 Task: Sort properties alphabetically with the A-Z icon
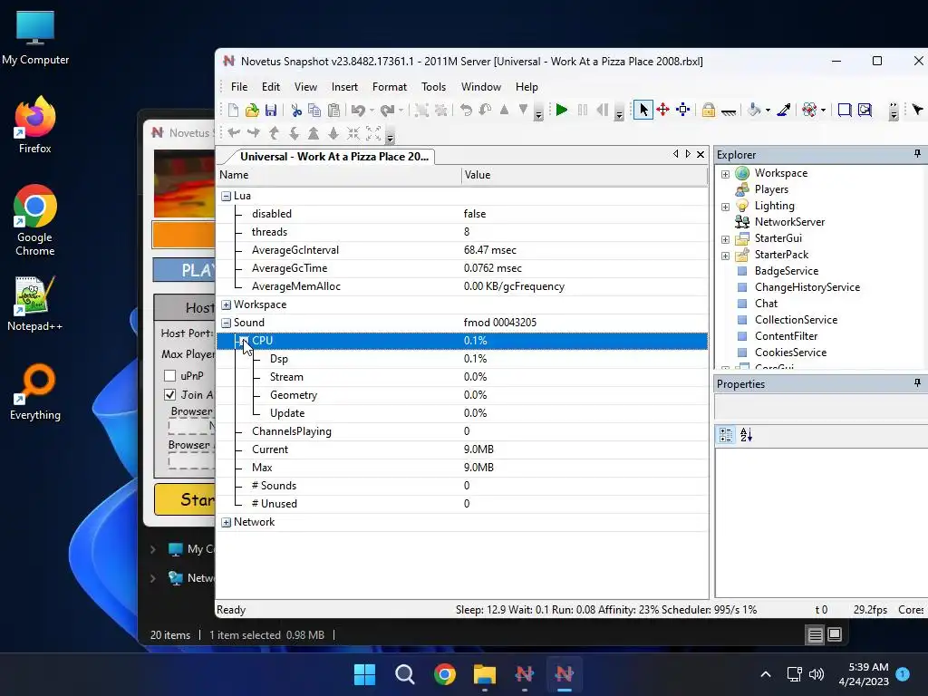coord(747,435)
